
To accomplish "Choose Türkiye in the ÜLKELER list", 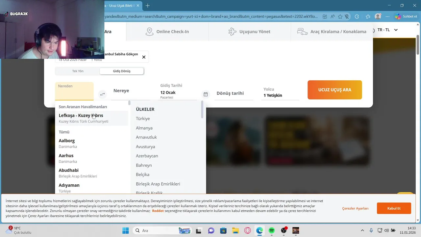I will [x=143, y=118].
